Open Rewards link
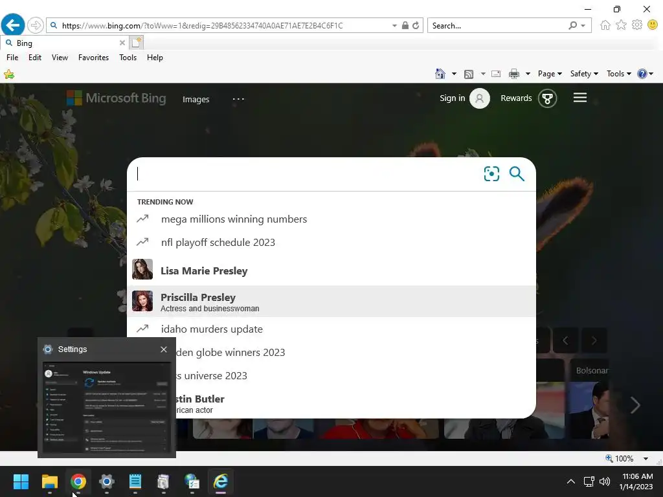The image size is (663, 497). coord(516,98)
